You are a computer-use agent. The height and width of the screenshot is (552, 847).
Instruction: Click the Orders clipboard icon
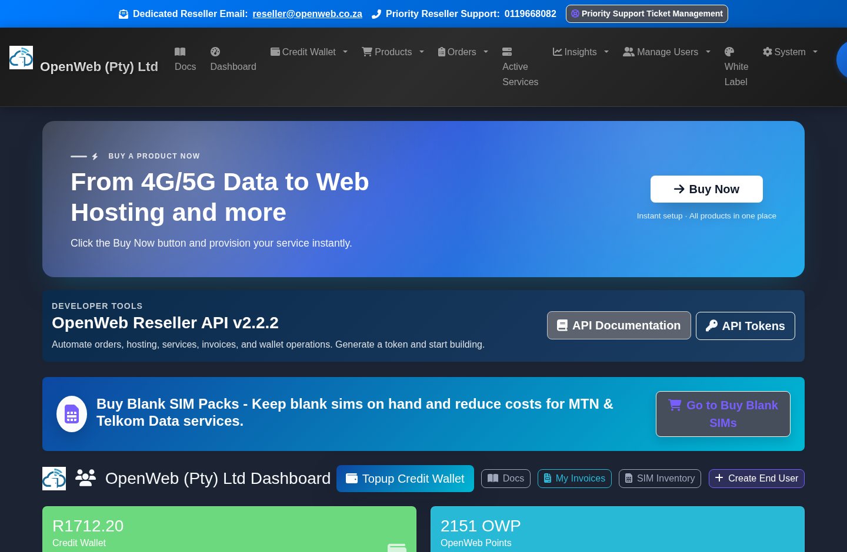[x=442, y=52]
